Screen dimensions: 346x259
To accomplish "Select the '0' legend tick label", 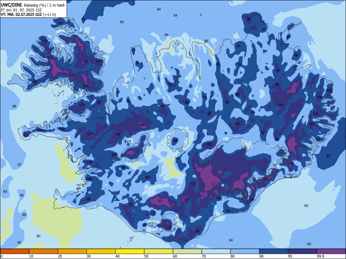I will [x=1, y=256].
